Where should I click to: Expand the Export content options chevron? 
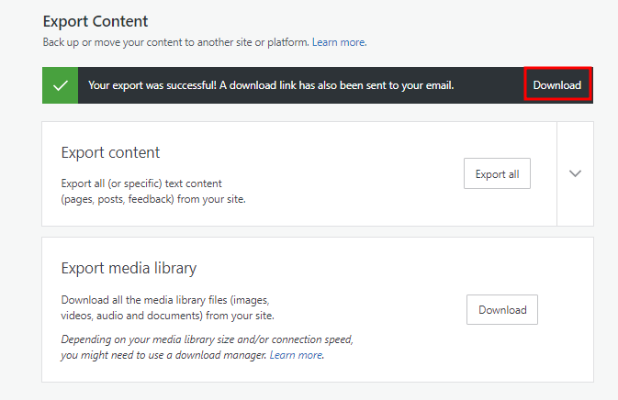[x=576, y=173]
